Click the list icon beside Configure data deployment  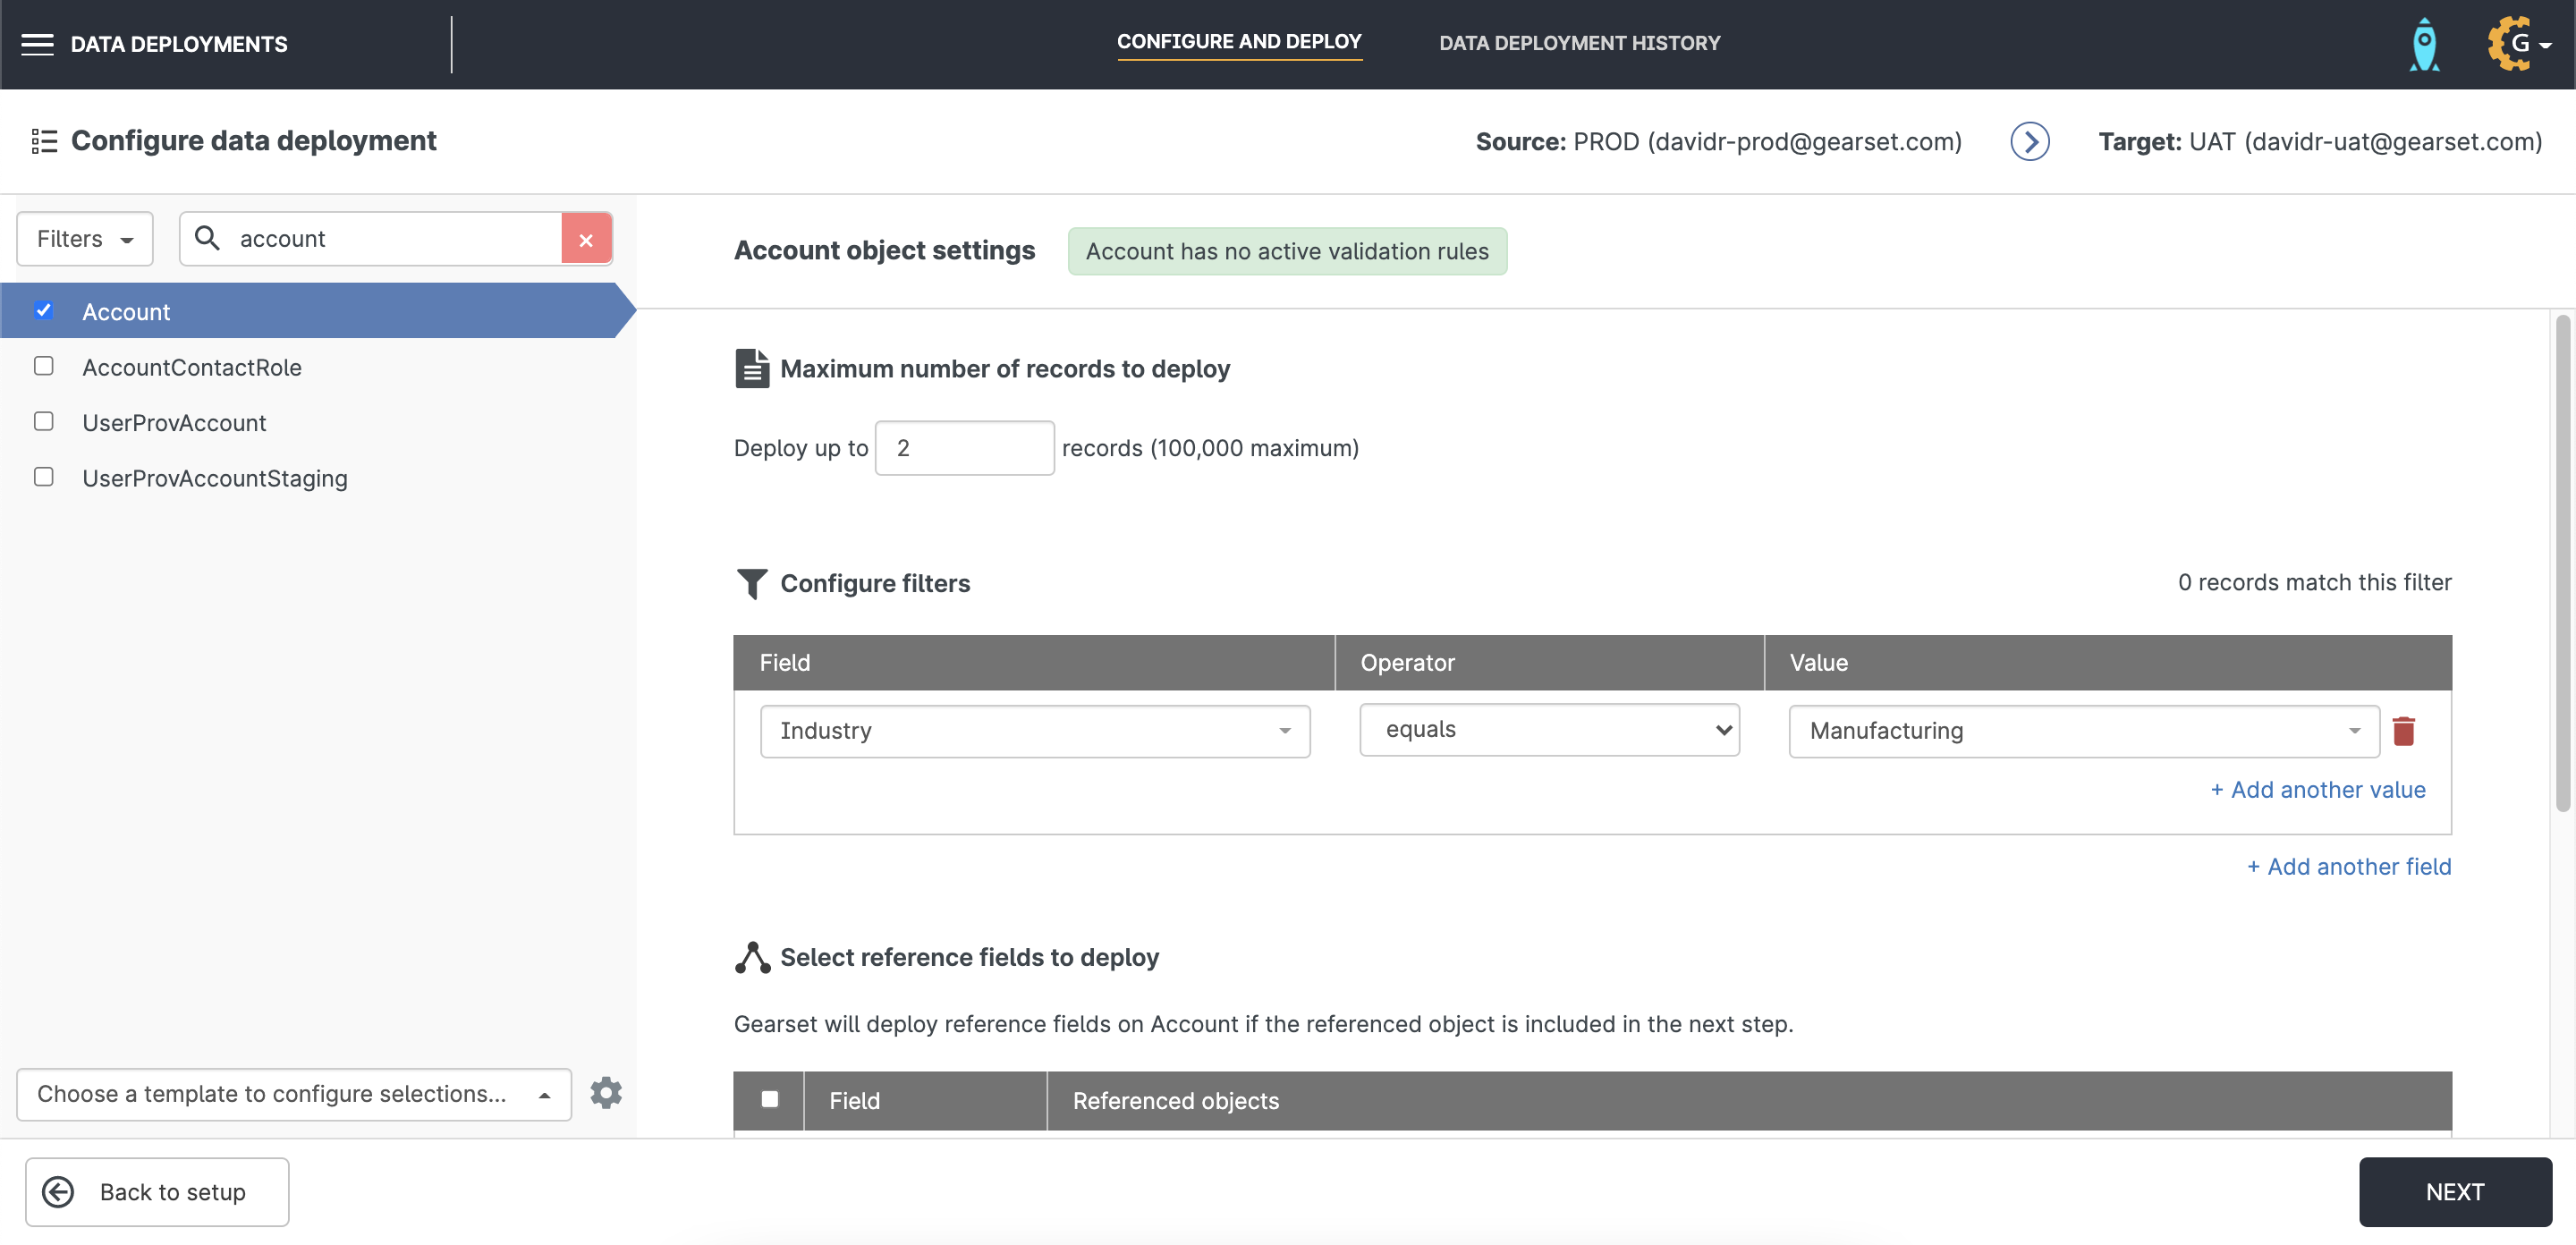click(44, 141)
